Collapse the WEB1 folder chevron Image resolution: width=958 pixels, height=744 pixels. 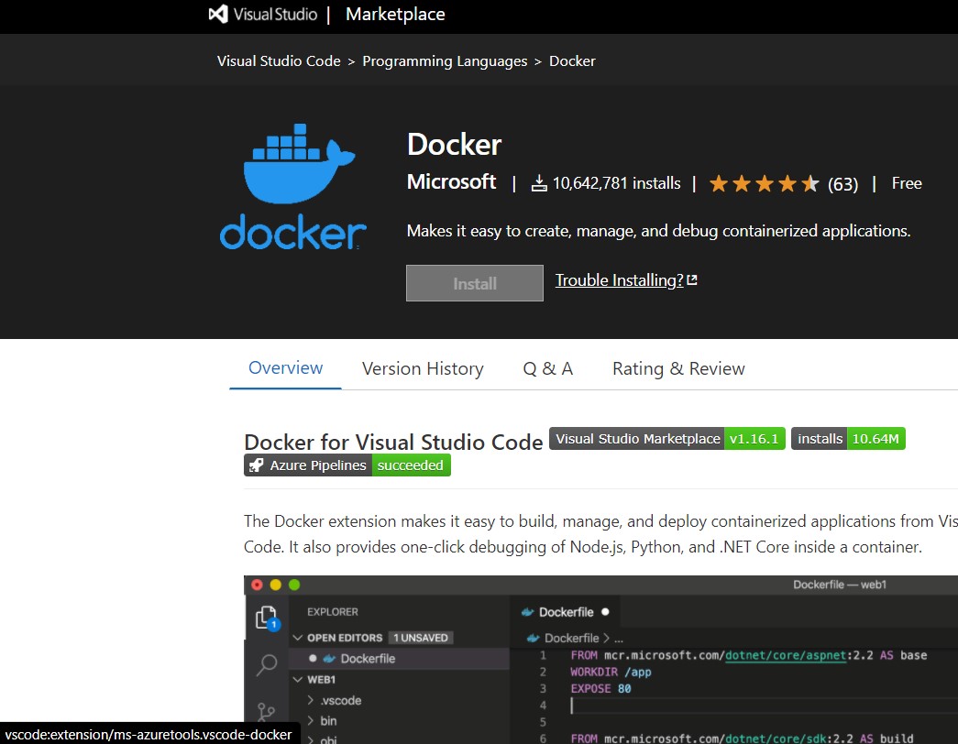298,679
